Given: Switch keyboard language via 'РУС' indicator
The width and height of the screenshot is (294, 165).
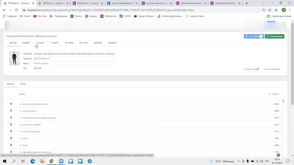Looking at the screenshot, I should 267,161.
